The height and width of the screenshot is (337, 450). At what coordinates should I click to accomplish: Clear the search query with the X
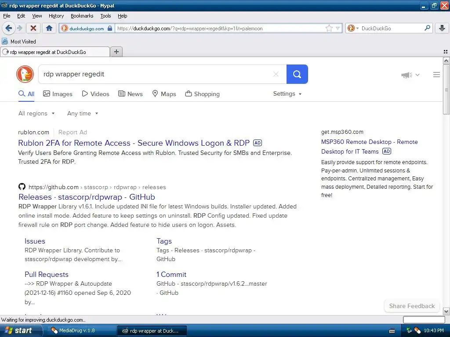tap(276, 74)
